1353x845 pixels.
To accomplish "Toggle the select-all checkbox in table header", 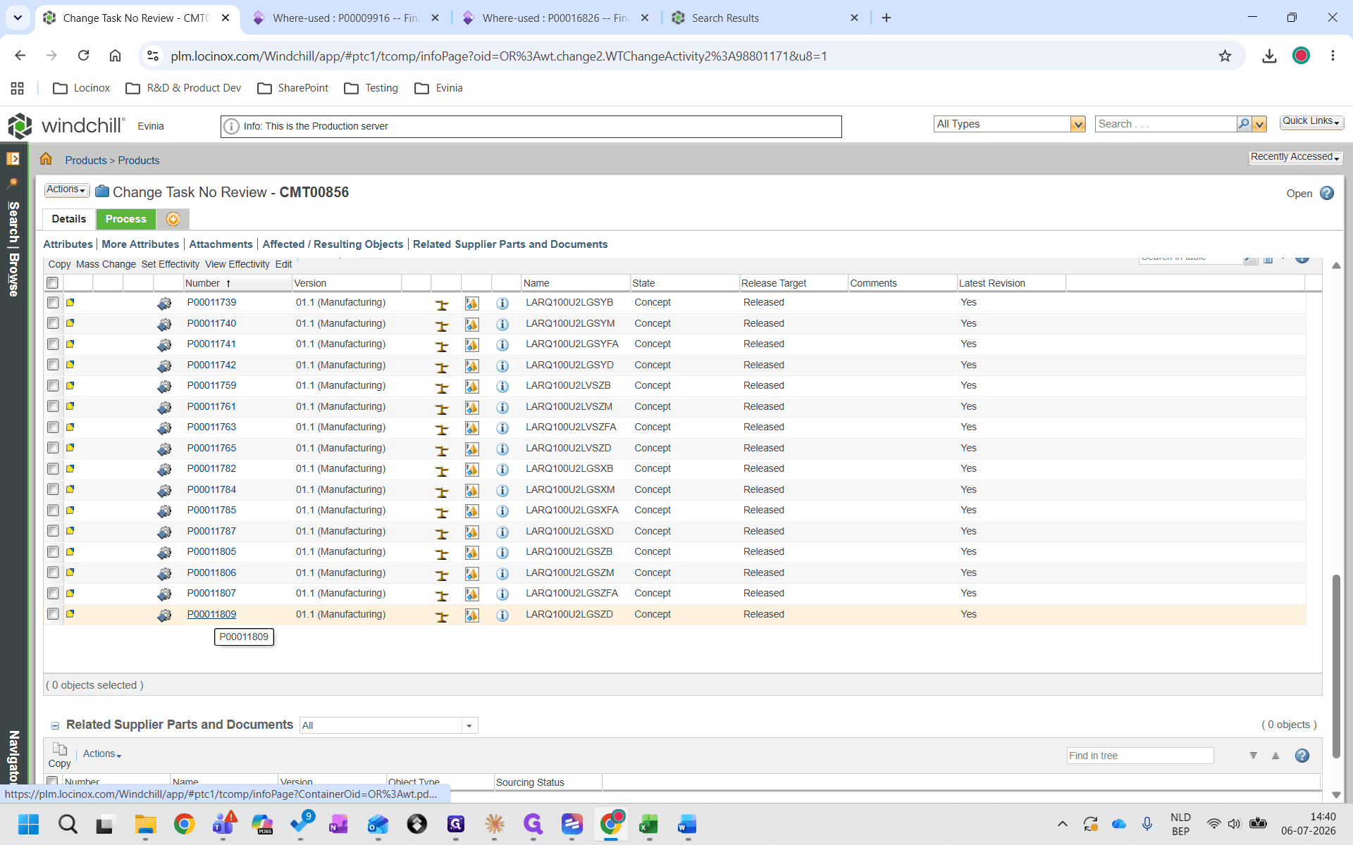I will (52, 283).
